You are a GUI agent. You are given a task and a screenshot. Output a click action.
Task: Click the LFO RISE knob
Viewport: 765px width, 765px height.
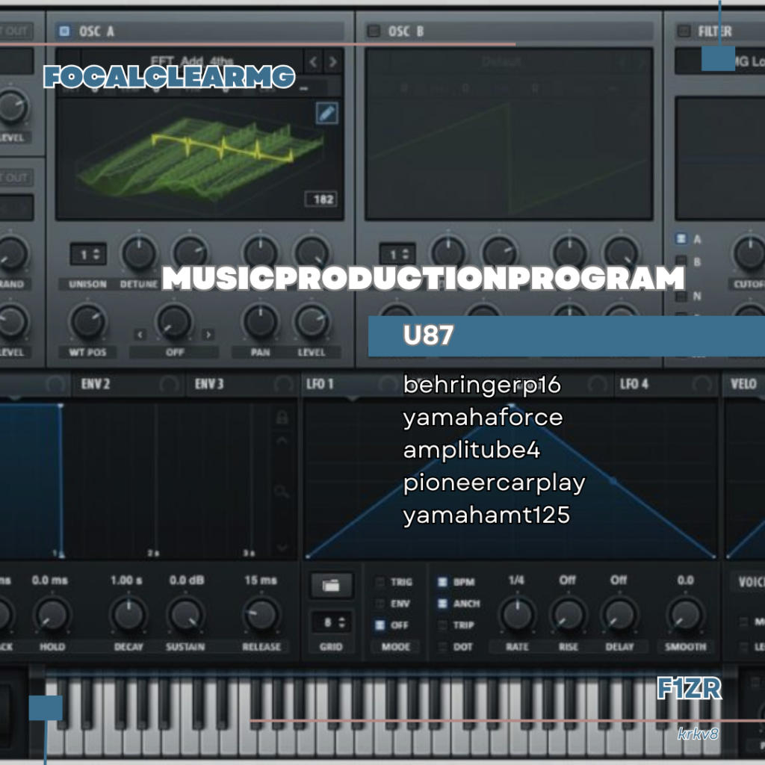pyautogui.click(x=569, y=615)
